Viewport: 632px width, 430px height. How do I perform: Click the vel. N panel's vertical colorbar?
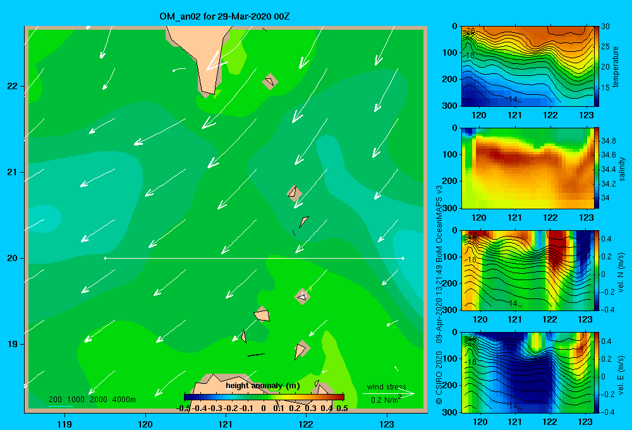click(x=597, y=271)
